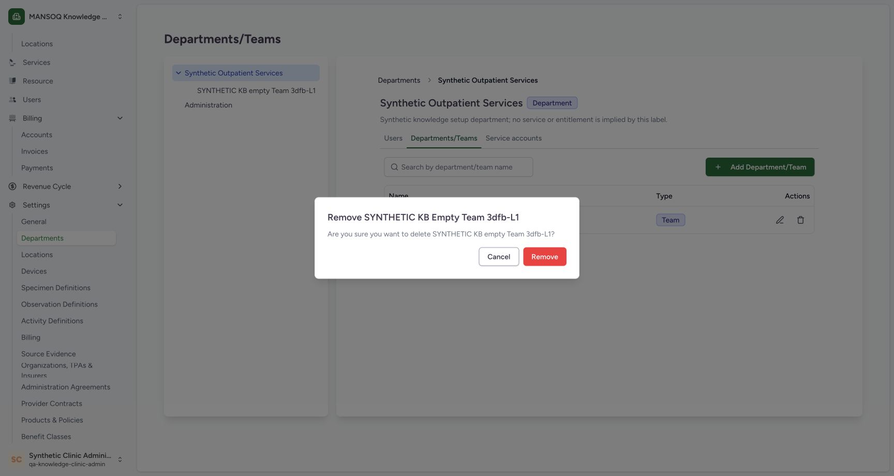Open Activity Definitions settings
Viewport: 894px width, 476px height.
pos(52,321)
